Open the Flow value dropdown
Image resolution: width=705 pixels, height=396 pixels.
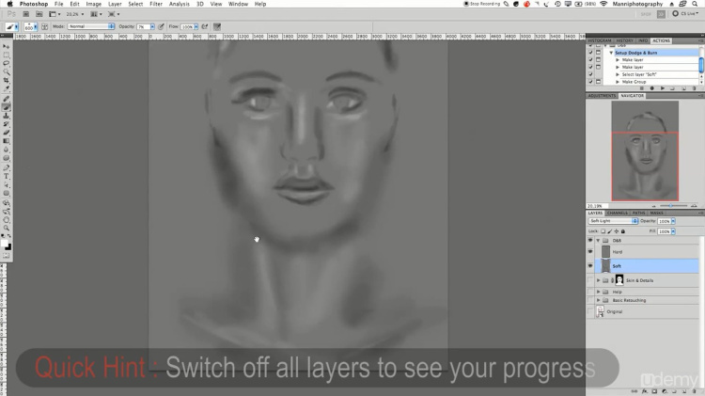(196, 27)
